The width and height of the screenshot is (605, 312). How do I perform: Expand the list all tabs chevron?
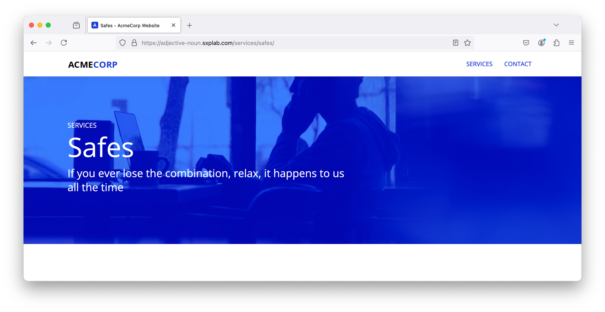point(556,25)
